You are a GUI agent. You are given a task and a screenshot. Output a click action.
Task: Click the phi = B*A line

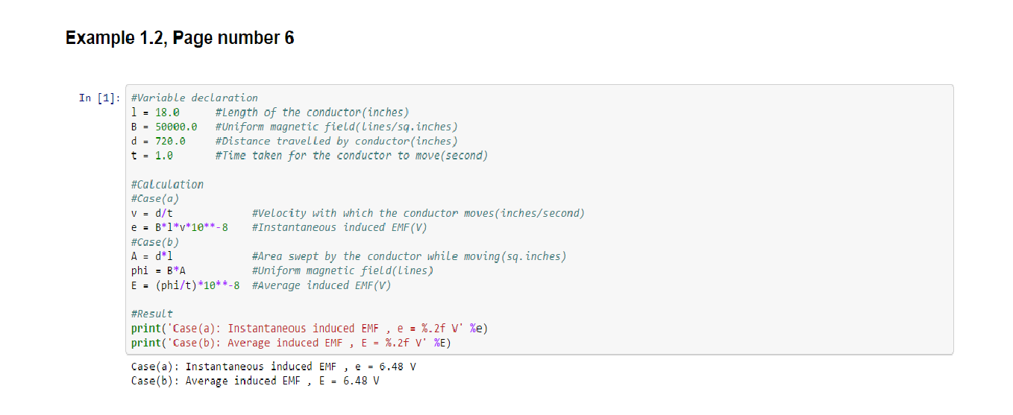click(158, 270)
